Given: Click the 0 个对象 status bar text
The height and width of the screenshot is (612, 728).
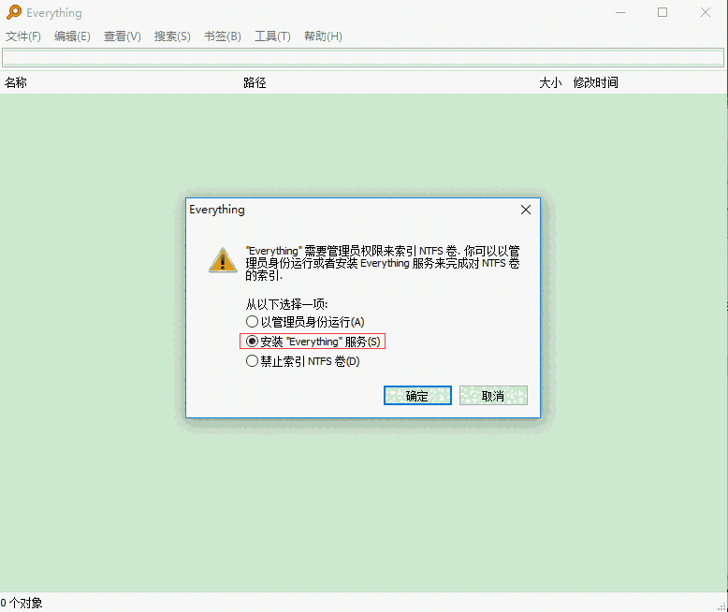Looking at the screenshot, I should (x=22, y=603).
